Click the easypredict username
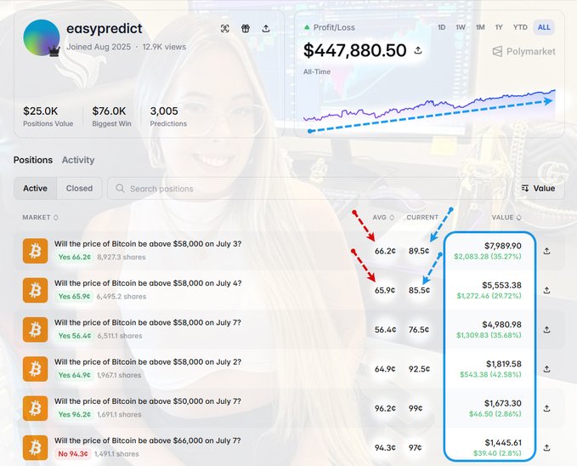 (105, 28)
